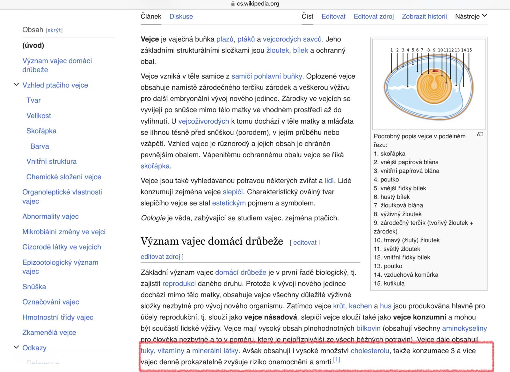Go to Abnormality vajec section
This screenshot has width=510, height=372.
[x=50, y=217]
